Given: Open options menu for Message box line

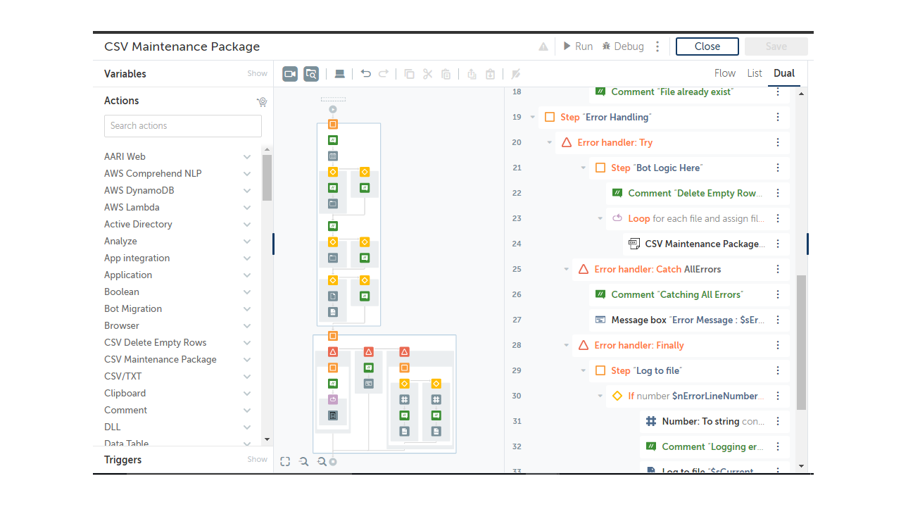Looking at the screenshot, I should pos(778,320).
